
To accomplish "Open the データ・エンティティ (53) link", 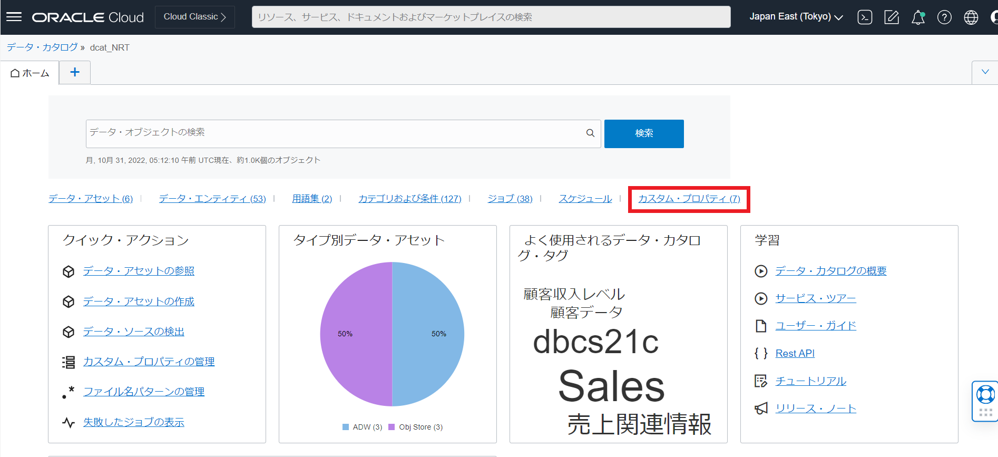I will (x=212, y=199).
